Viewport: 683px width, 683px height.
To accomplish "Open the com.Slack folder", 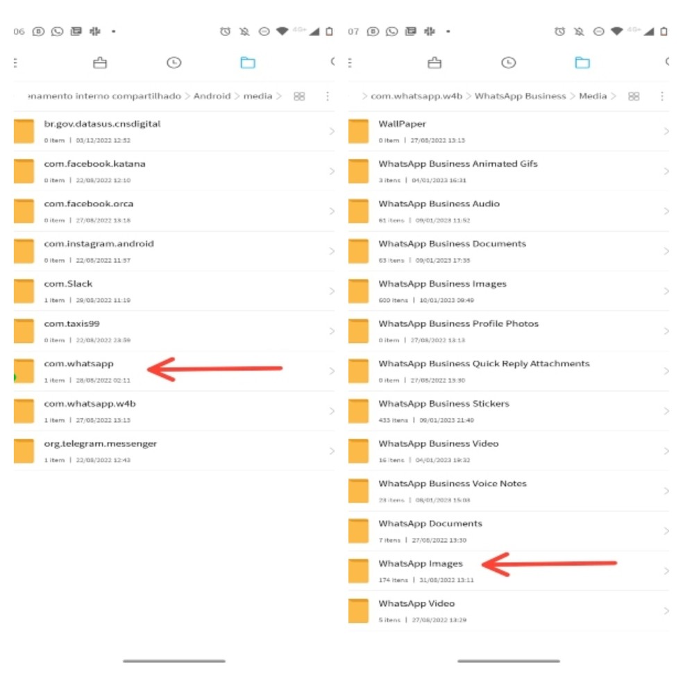I will [x=174, y=292].
